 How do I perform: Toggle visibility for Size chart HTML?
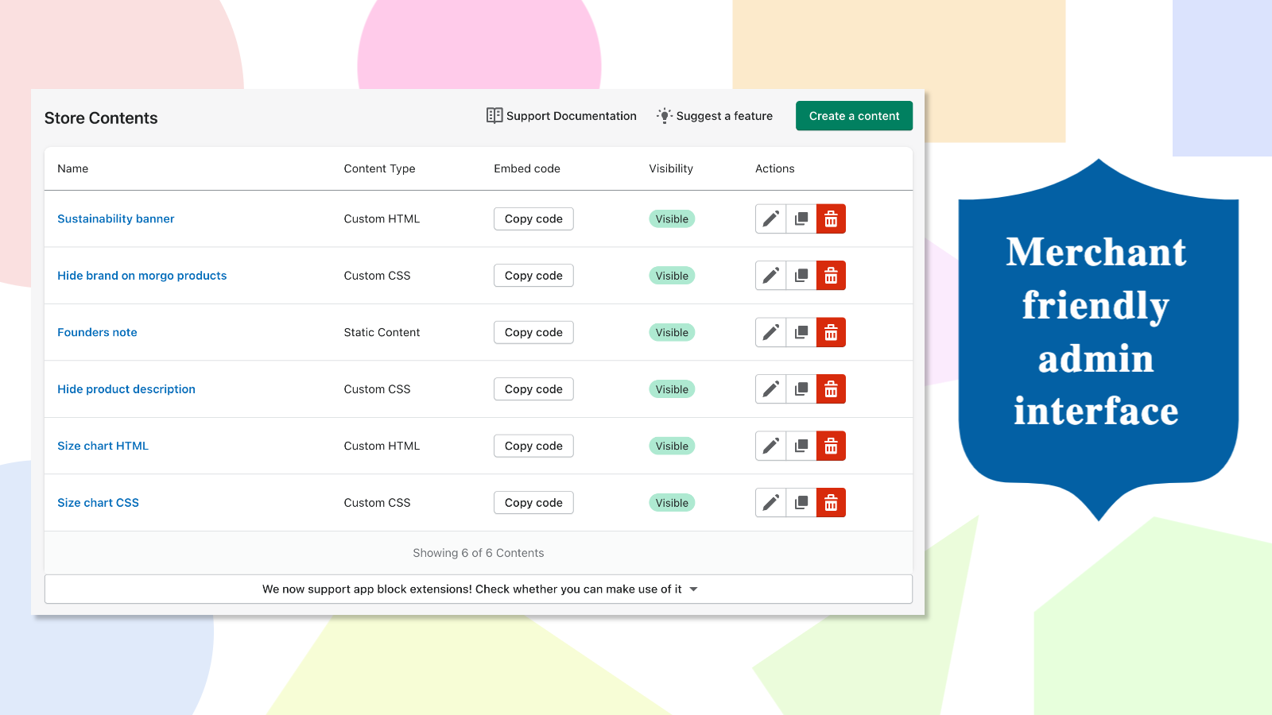(672, 446)
